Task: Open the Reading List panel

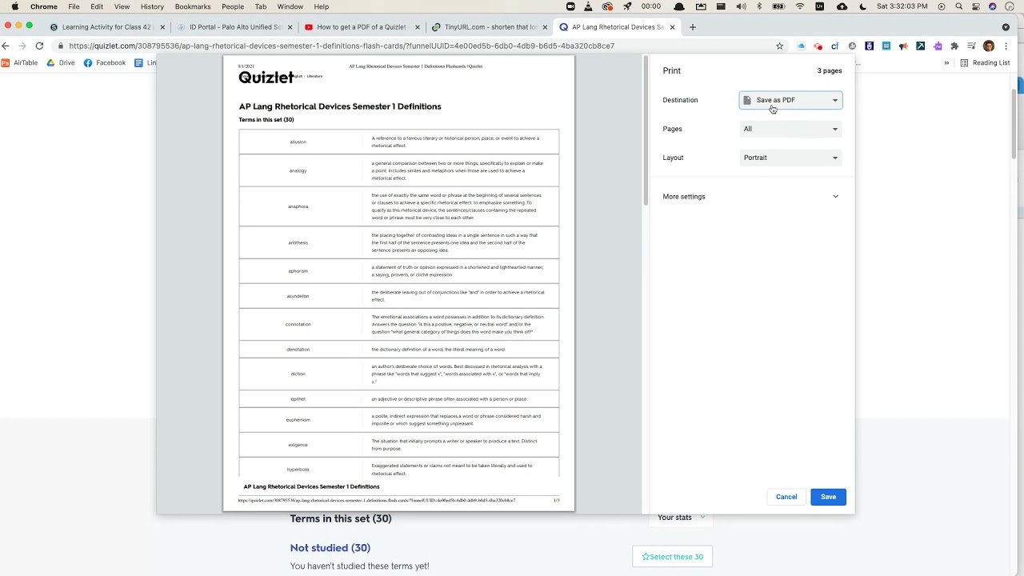Action: click(986, 63)
